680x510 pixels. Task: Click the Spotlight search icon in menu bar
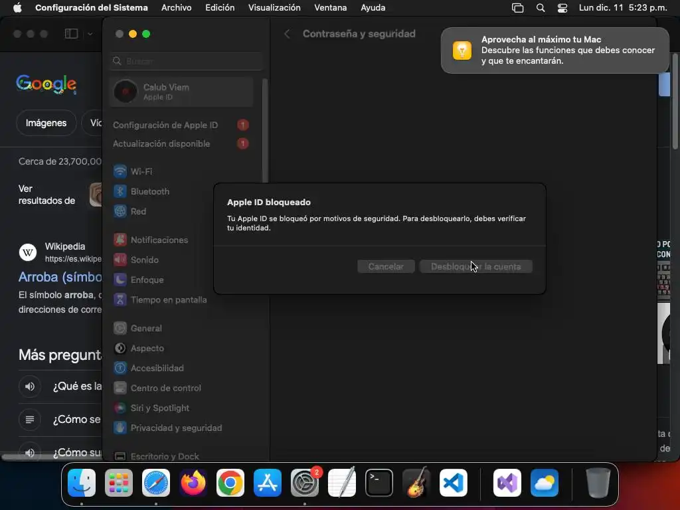click(541, 8)
